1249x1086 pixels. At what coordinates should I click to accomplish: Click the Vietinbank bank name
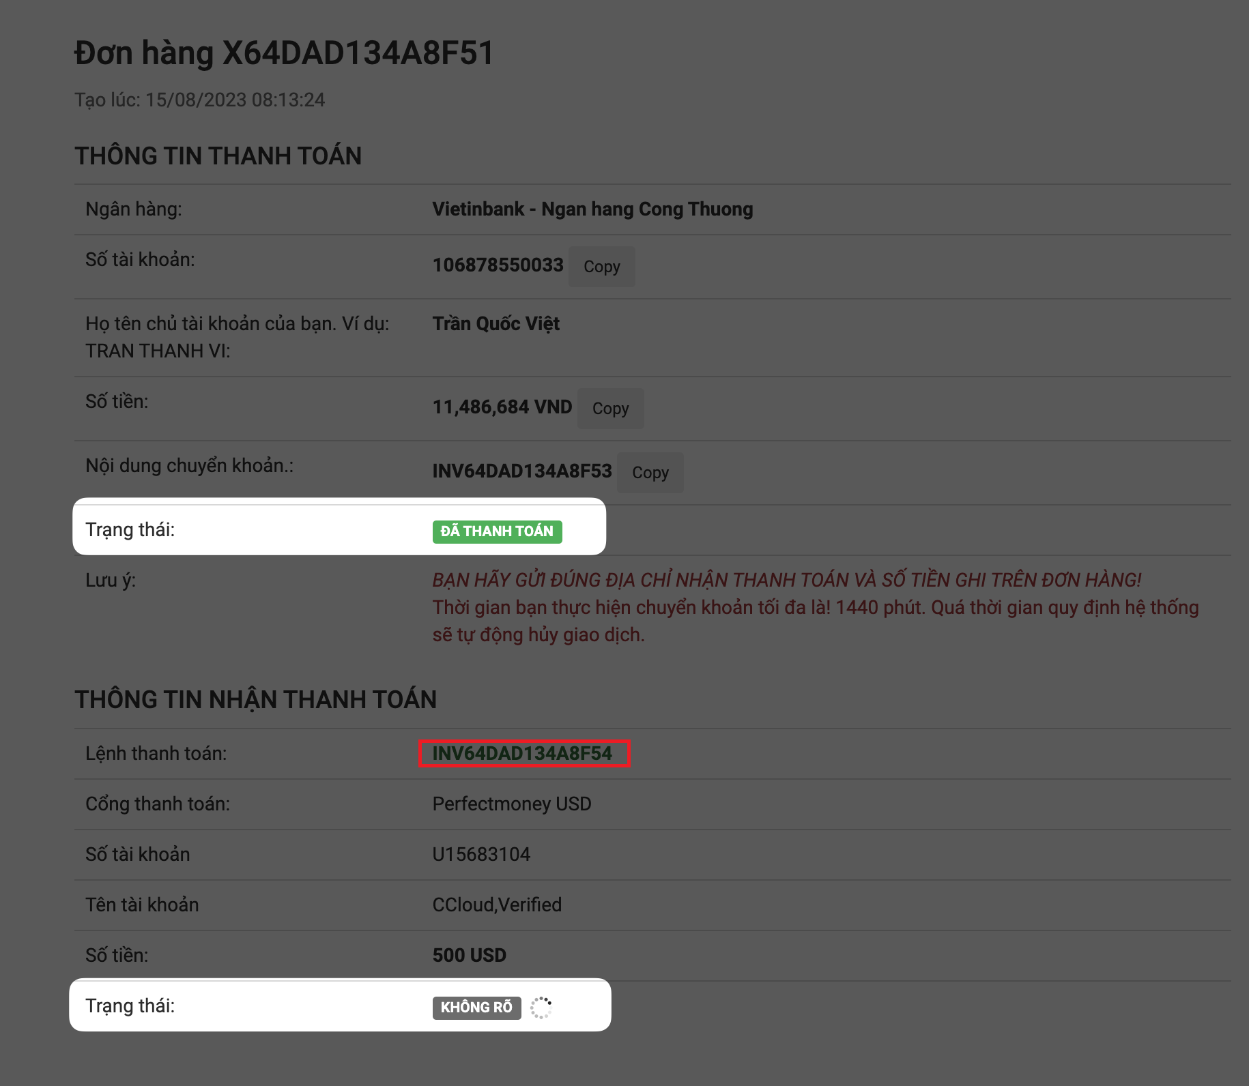[x=592, y=209]
